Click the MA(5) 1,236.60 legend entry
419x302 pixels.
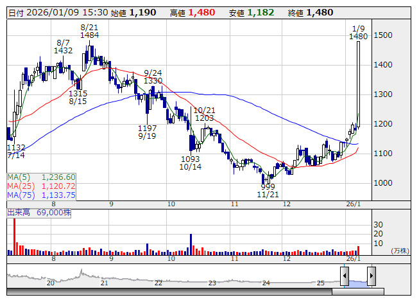pyautogui.click(x=42, y=177)
